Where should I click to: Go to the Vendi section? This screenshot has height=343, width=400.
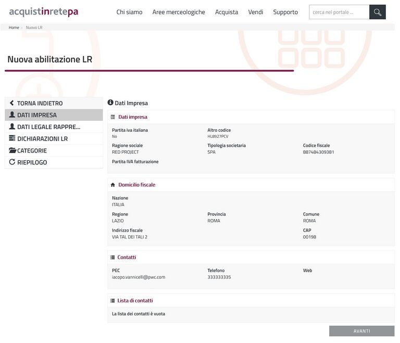tap(256, 12)
